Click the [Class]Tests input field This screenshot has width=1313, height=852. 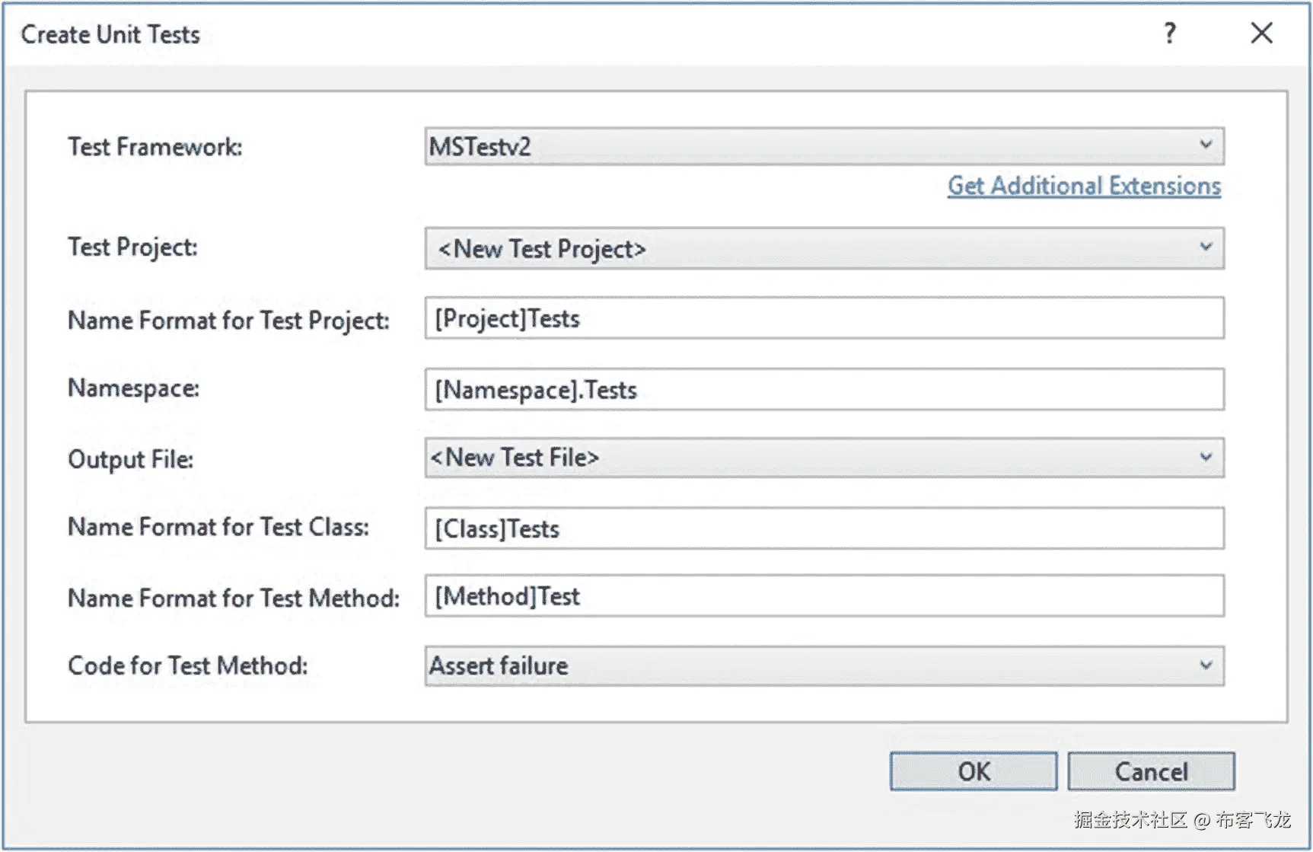point(824,528)
